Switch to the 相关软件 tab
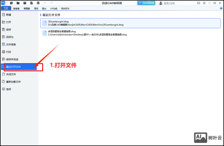 (x=65, y=8)
